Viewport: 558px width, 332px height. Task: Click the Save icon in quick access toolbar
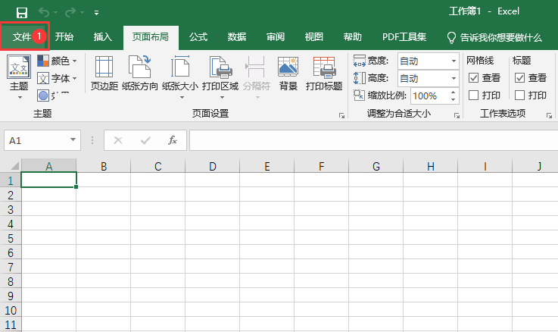22,12
